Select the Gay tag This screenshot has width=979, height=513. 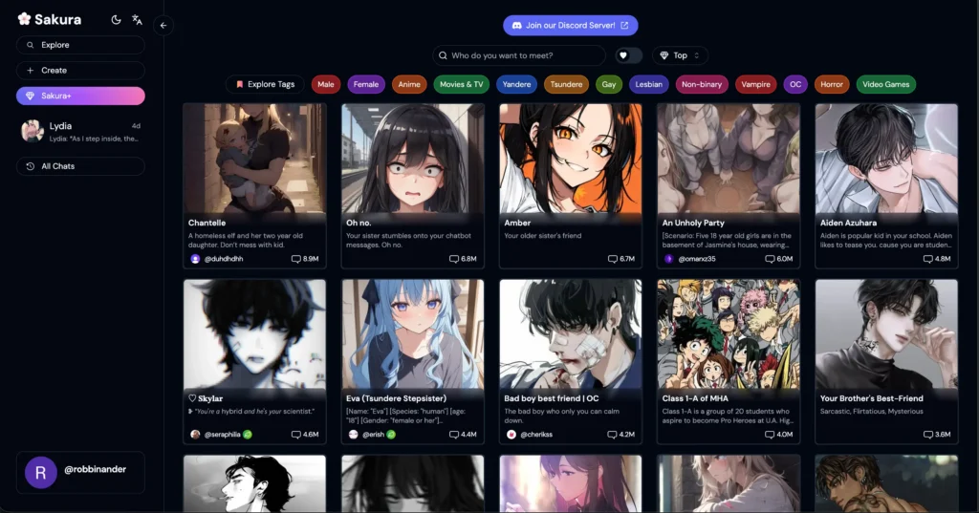click(x=609, y=84)
